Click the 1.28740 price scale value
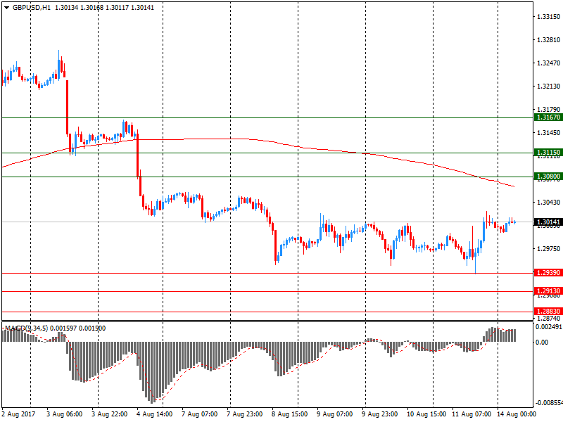 coord(549,319)
